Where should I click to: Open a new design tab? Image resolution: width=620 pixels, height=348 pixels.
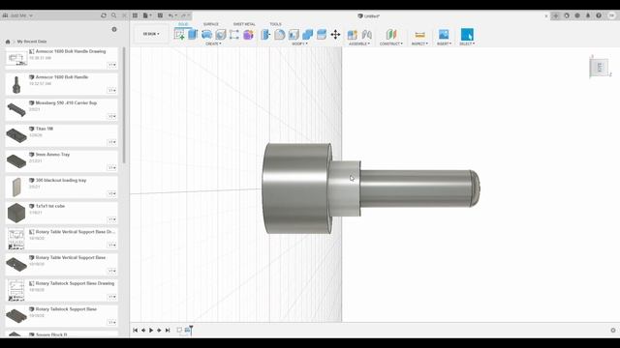(x=555, y=15)
